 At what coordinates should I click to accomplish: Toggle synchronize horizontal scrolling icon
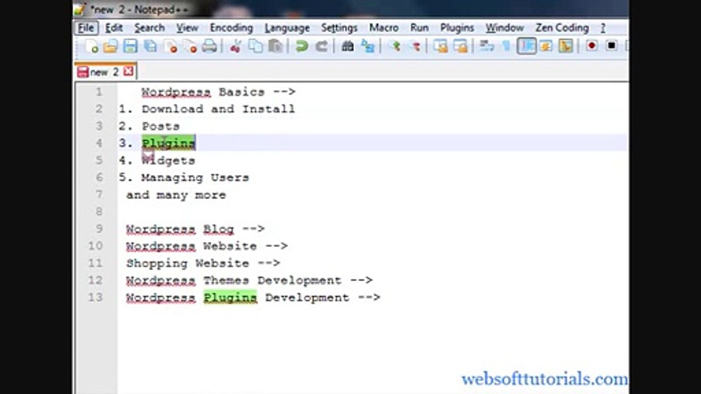click(461, 47)
